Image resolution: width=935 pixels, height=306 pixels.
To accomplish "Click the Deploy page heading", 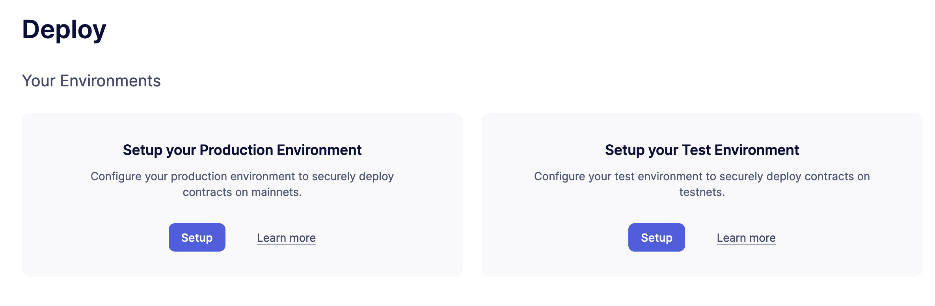I will [x=64, y=28].
